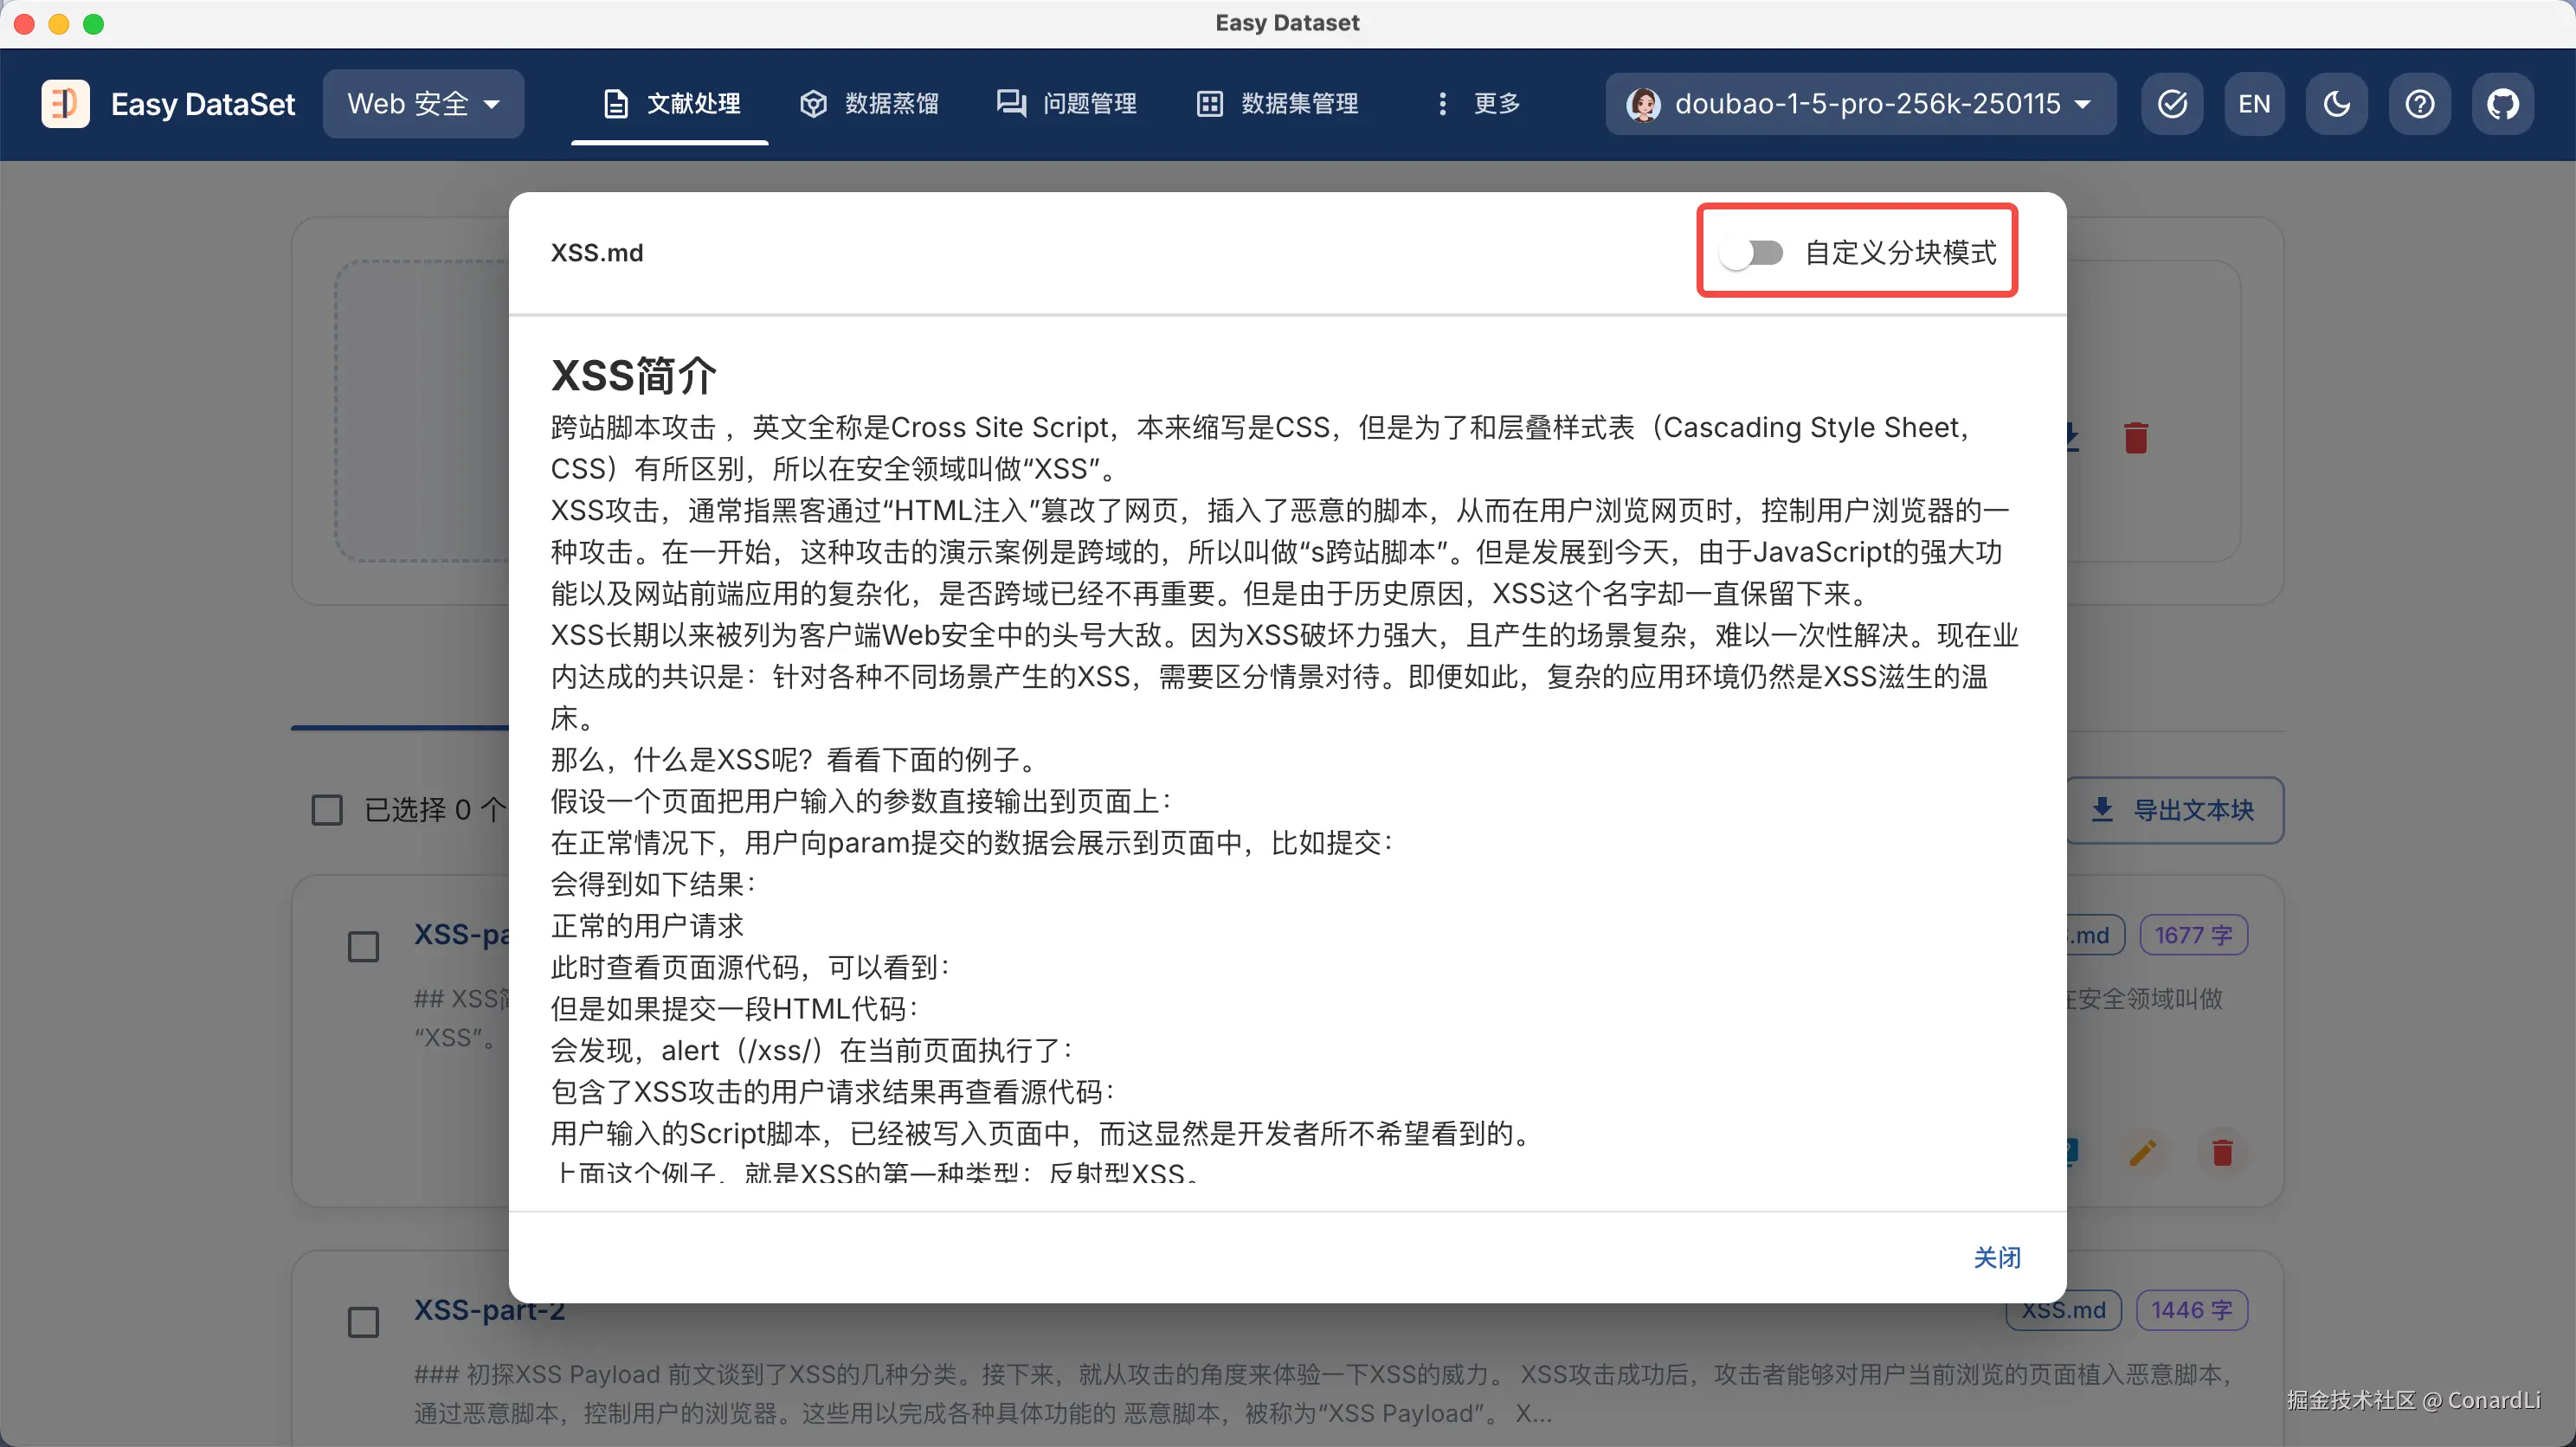2576x1447 pixels.
Task: Check the 已选择 0 个 select-all checkbox
Action: 327,810
